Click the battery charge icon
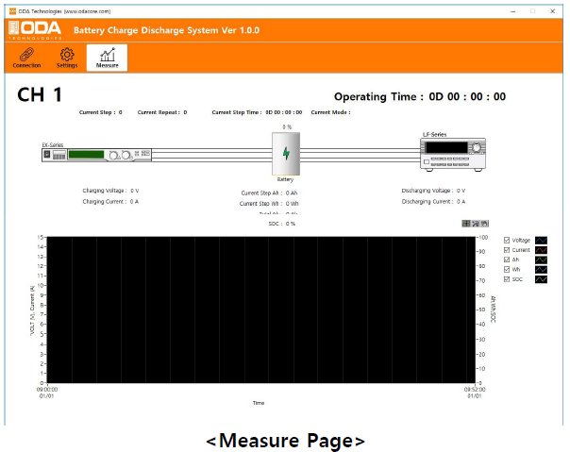 [x=286, y=154]
